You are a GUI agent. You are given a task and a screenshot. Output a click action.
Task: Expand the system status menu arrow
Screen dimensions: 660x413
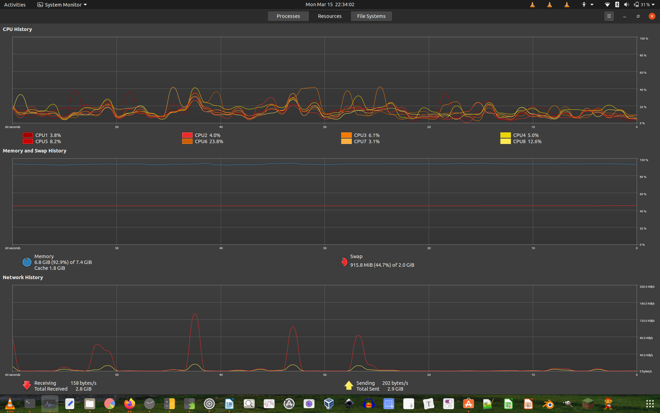653,4
